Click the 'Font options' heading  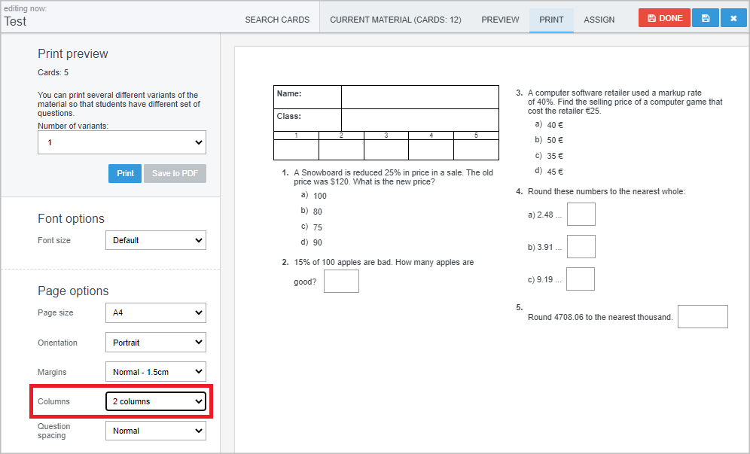(x=71, y=218)
